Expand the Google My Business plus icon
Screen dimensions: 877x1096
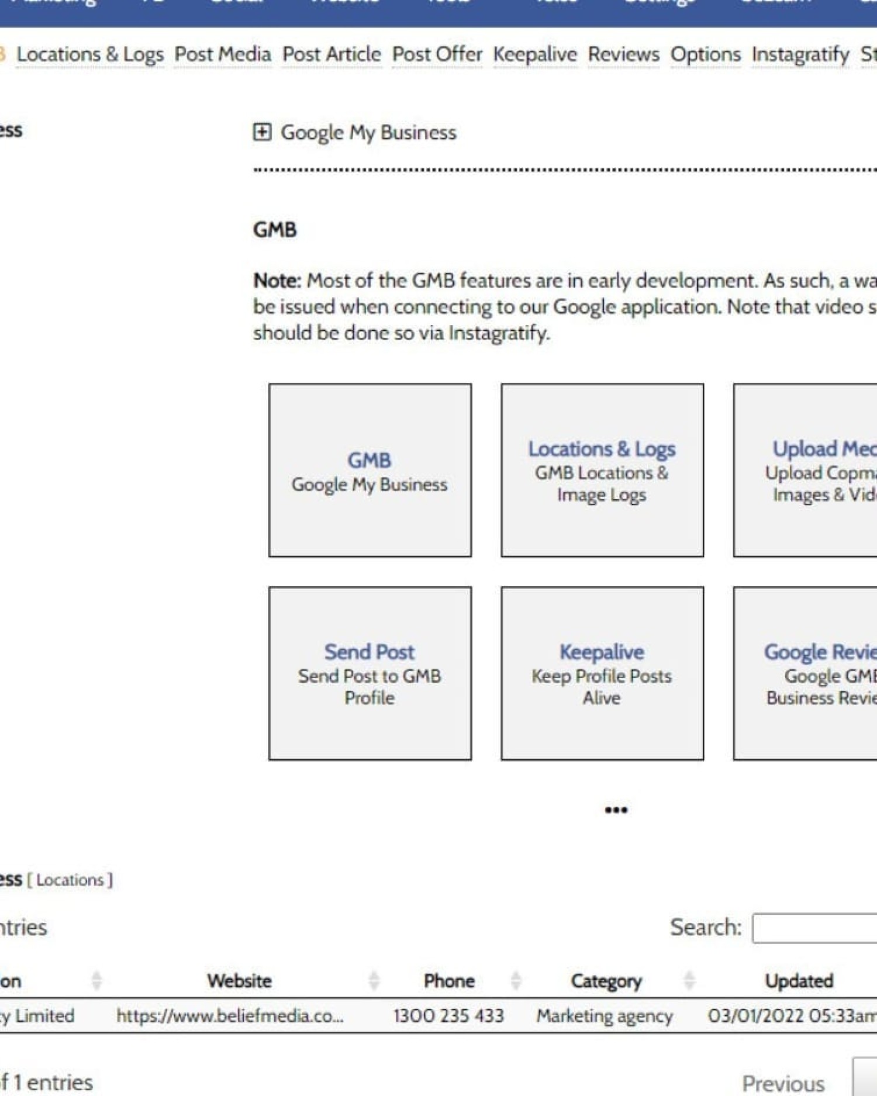pos(261,132)
